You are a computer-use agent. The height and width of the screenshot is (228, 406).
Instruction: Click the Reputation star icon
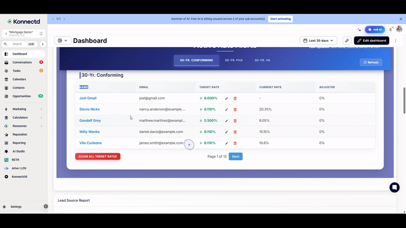(7, 135)
